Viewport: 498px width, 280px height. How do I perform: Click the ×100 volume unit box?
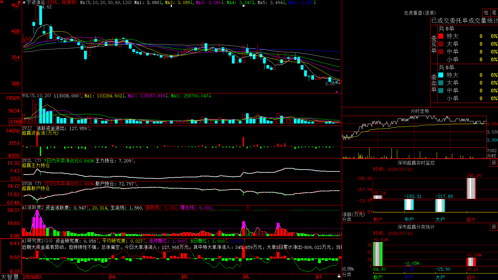(15, 122)
